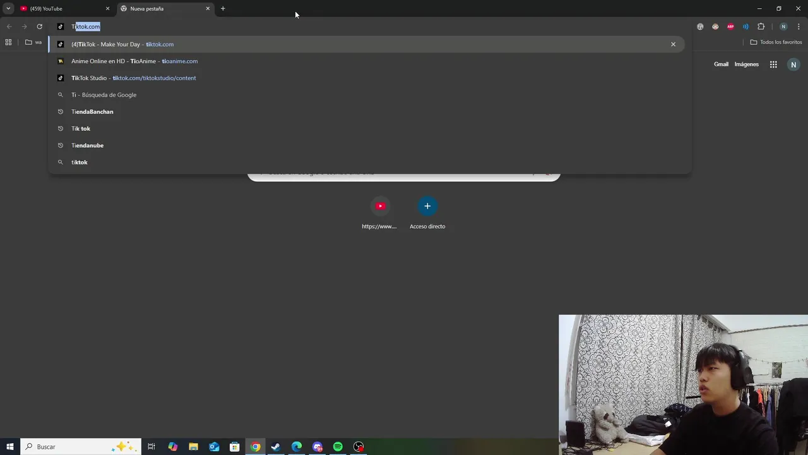Choose the TikTok Studio suggestion
The image size is (808, 455).
(366, 78)
